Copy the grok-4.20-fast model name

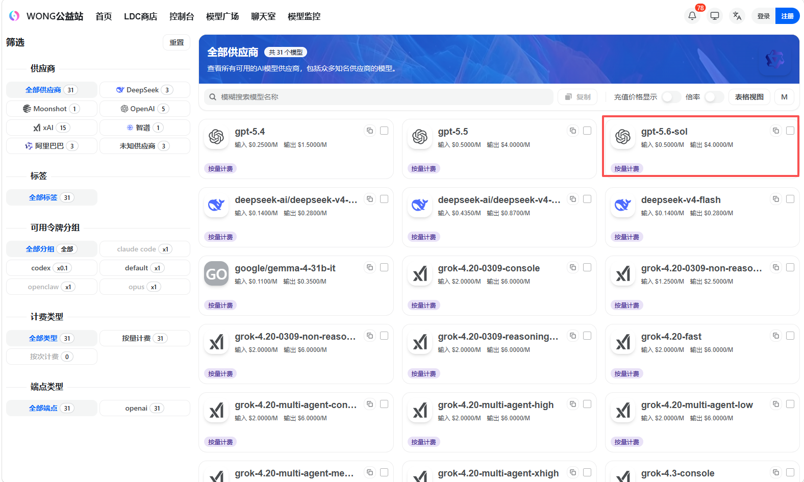tap(776, 336)
